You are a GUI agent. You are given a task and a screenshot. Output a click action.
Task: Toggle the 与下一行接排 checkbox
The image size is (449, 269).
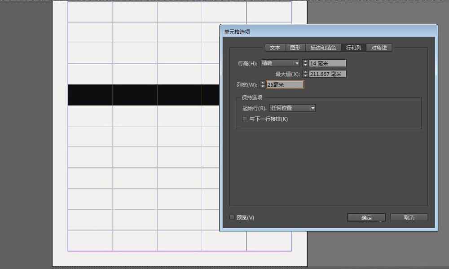[x=245, y=119]
